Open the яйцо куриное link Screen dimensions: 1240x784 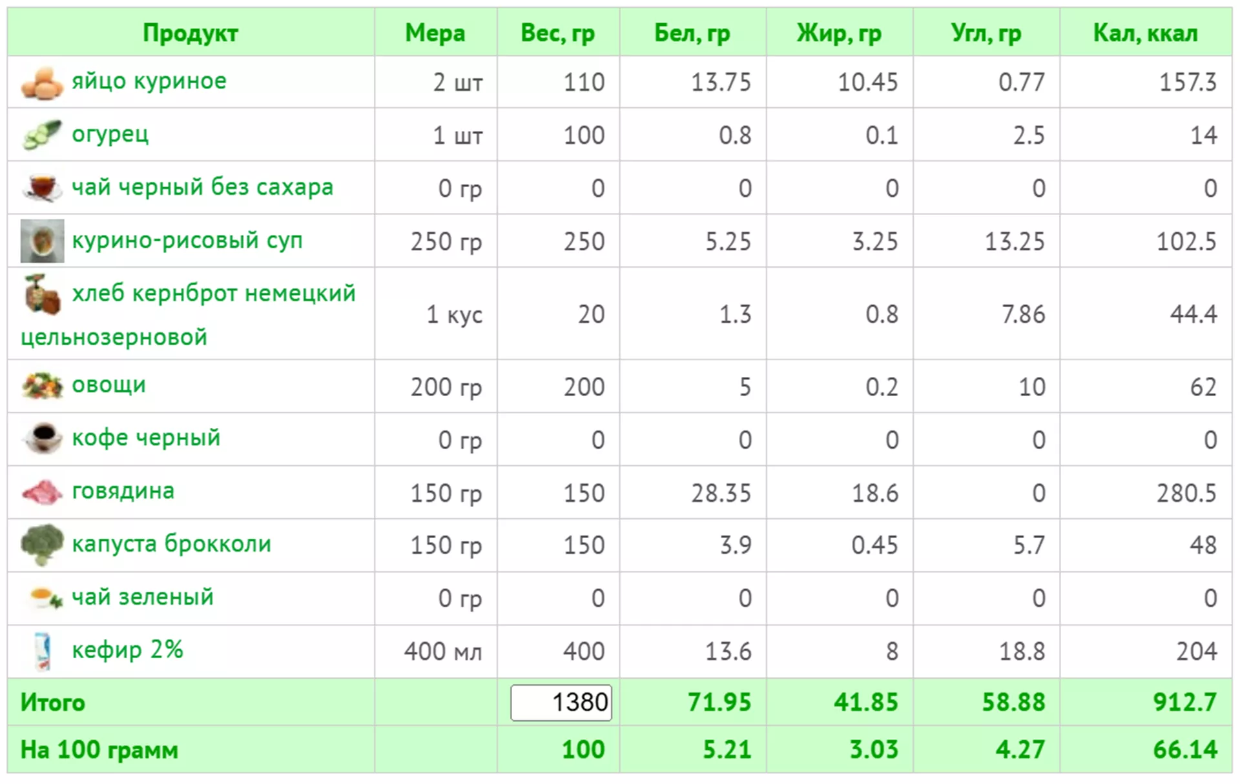pos(149,81)
